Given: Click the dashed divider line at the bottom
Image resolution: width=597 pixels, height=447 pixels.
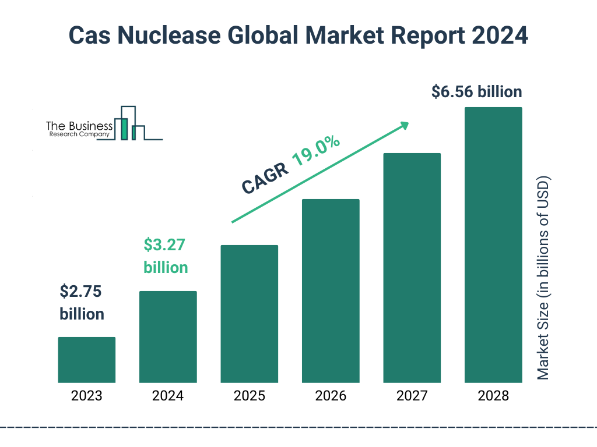Looking at the screenshot, I should pyautogui.click(x=298, y=428).
